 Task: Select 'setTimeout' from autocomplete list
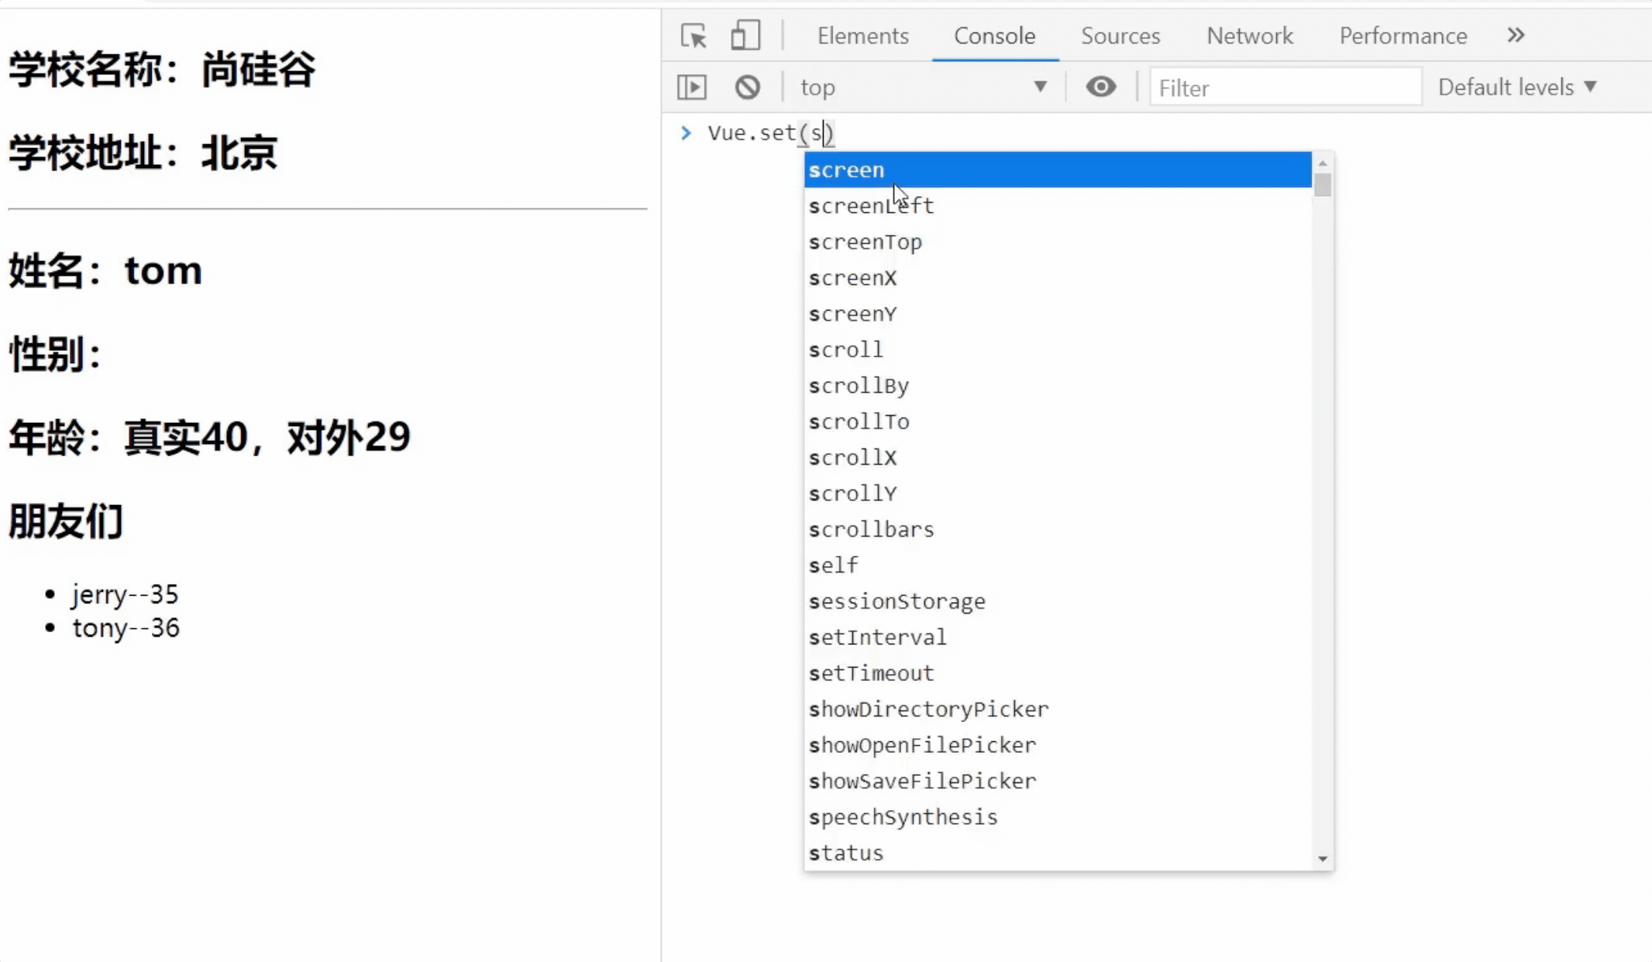pyautogui.click(x=871, y=673)
